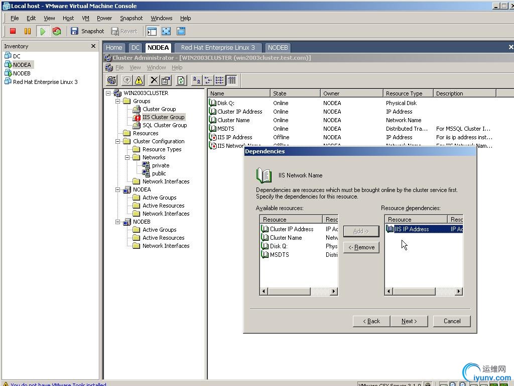Select Cluster IP Address in Available resources
514x386 pixels.
(x=291, y=229)
